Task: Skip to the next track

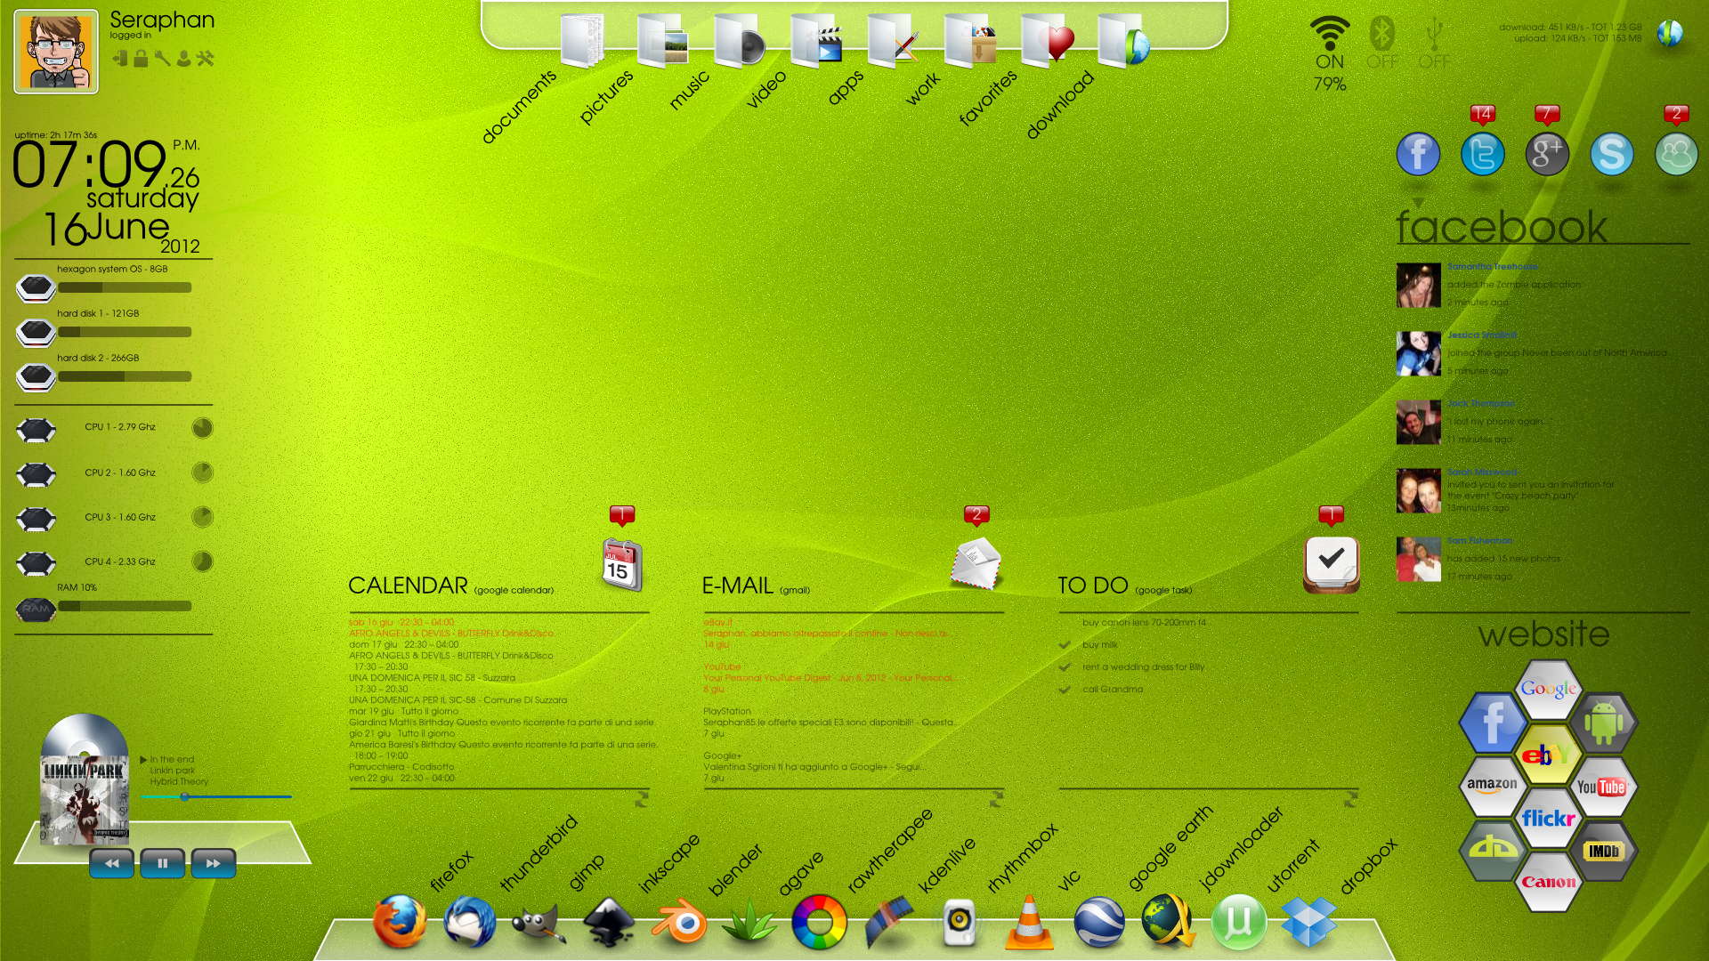Action: click(214, 863)
